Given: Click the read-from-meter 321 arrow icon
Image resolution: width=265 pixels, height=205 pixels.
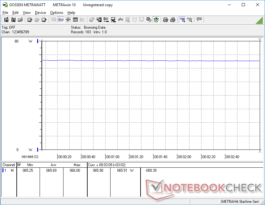Looking at the screenshot, I should pos(30,20).
